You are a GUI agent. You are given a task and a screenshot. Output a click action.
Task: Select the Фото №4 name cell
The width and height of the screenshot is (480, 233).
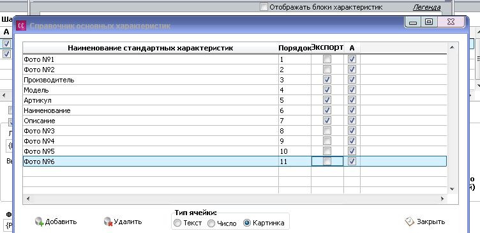point(151,141)
